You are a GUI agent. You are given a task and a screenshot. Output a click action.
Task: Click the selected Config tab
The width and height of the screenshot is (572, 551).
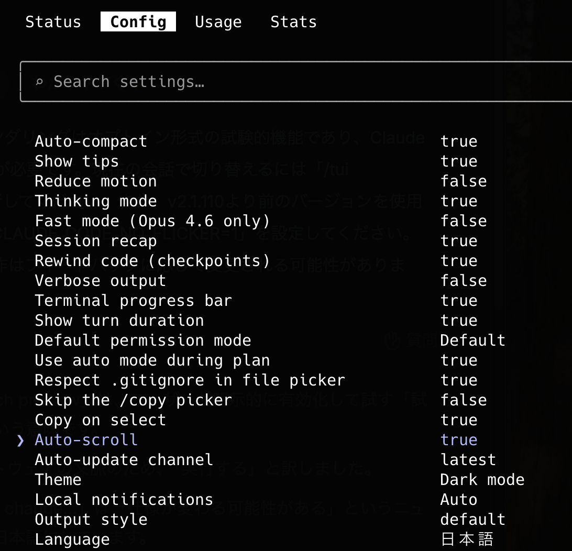(138, 22)
